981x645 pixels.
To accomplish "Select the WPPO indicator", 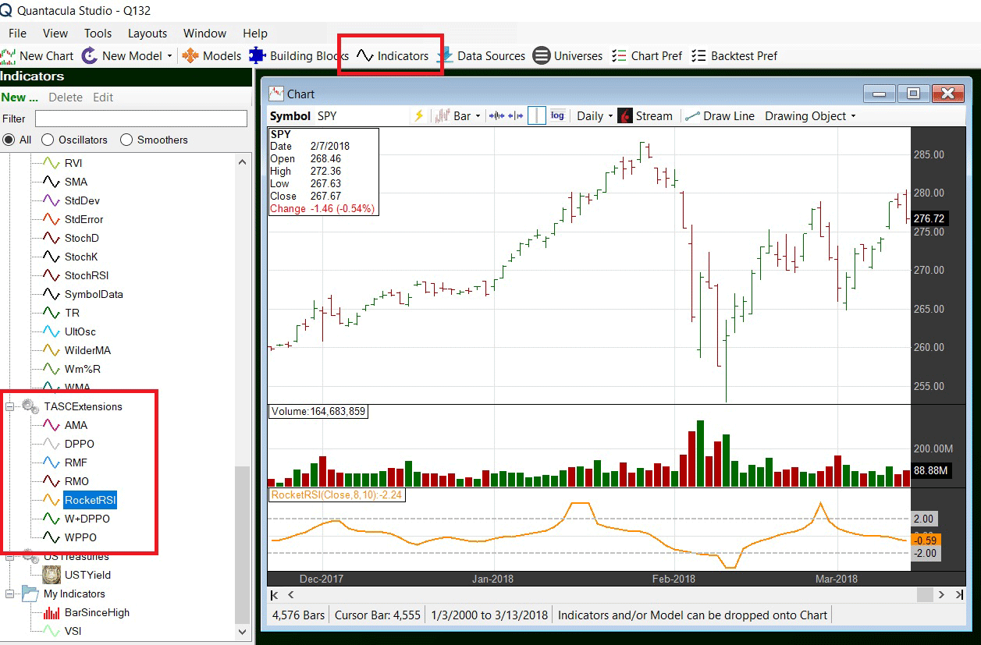I will 80,537.
